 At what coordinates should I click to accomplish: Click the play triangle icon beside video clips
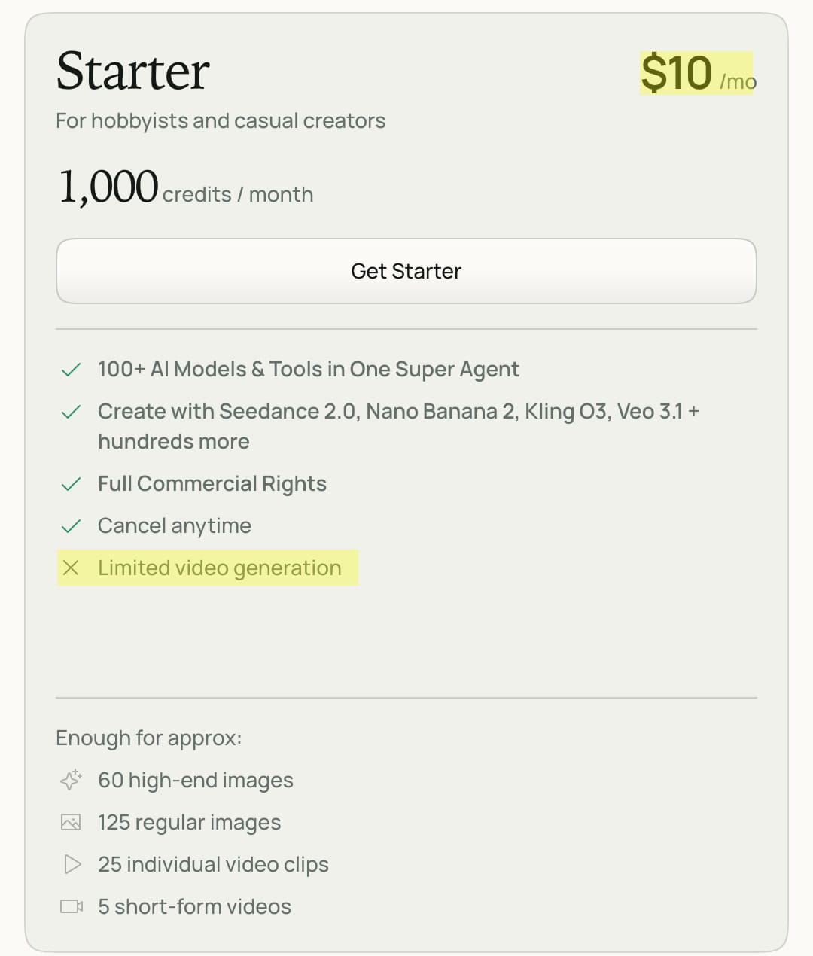coord(72,864)
